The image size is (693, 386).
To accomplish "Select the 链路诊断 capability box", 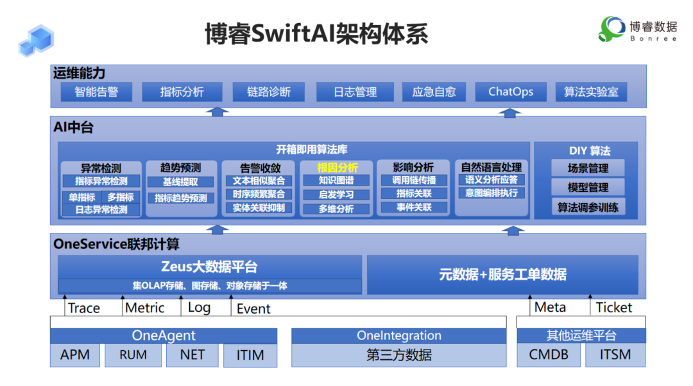I will pyautogui.click(x=268, y=92).
